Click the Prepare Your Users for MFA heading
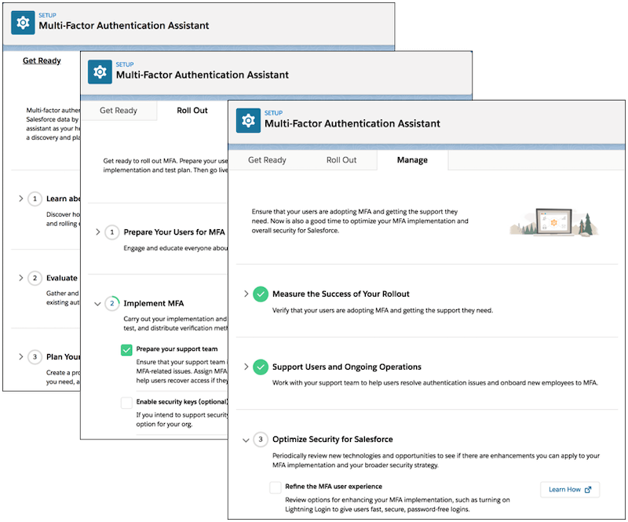 point(174,232)
